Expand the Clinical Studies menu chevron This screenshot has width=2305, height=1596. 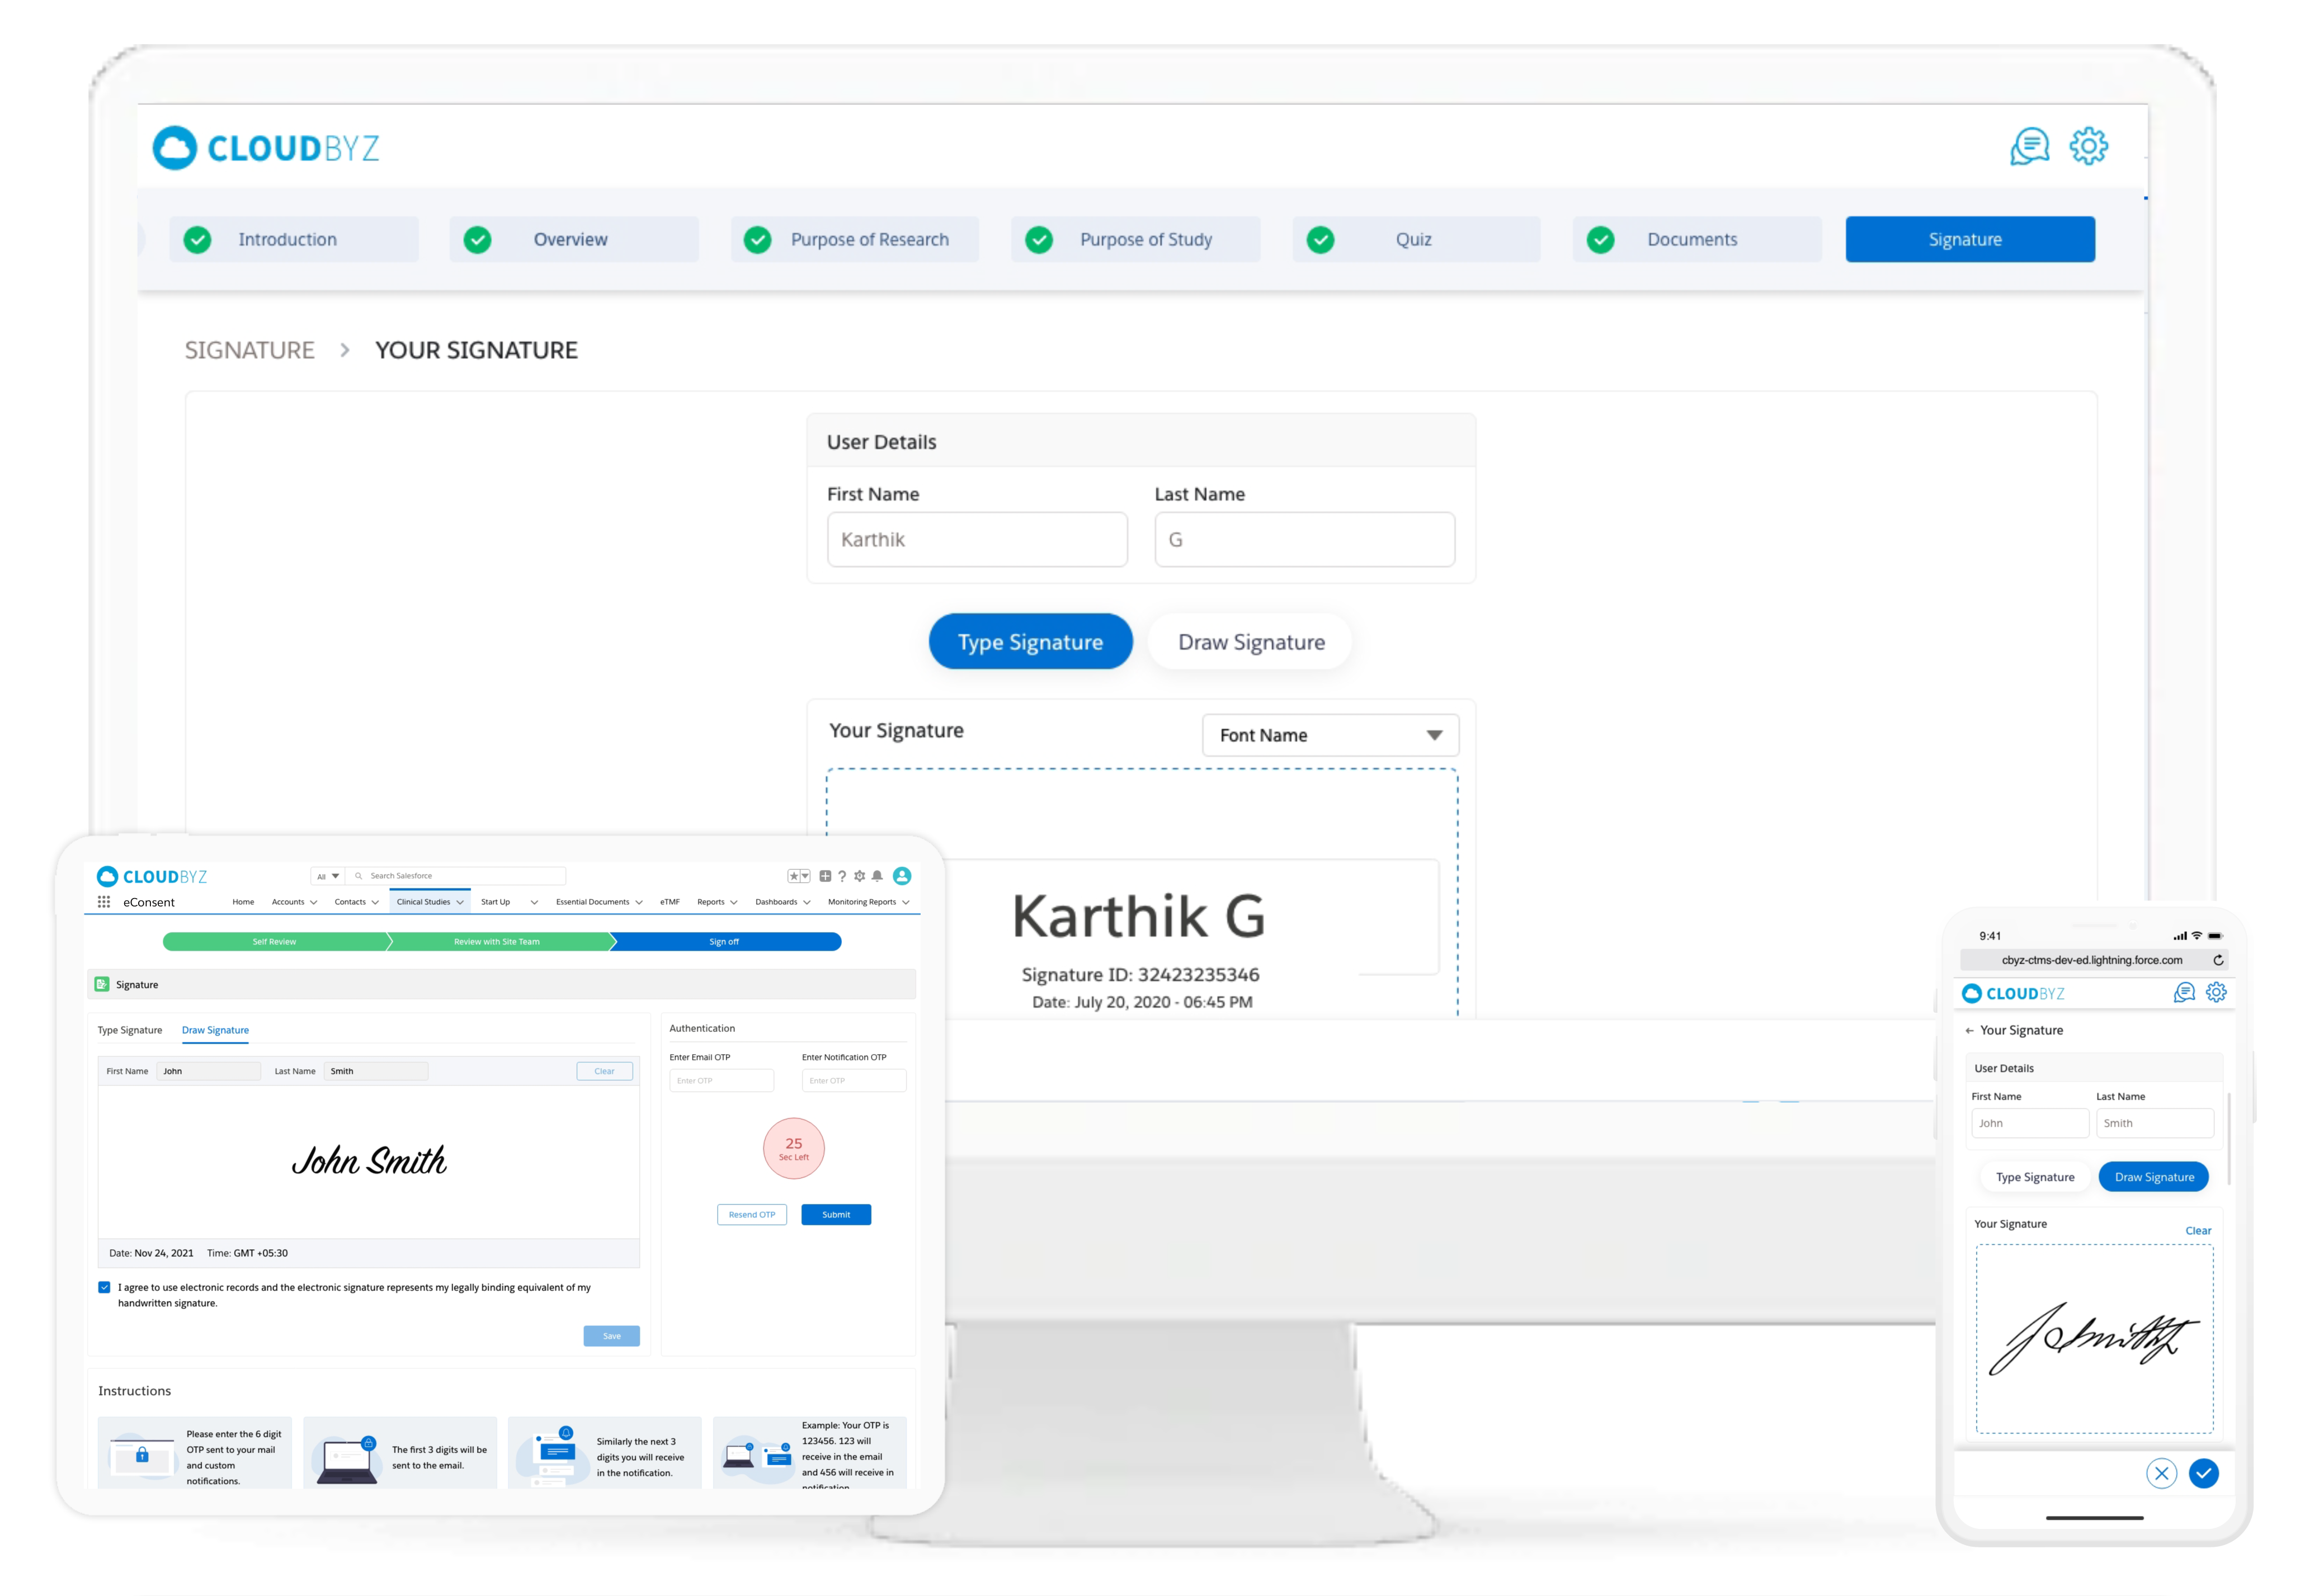(460, 902)
